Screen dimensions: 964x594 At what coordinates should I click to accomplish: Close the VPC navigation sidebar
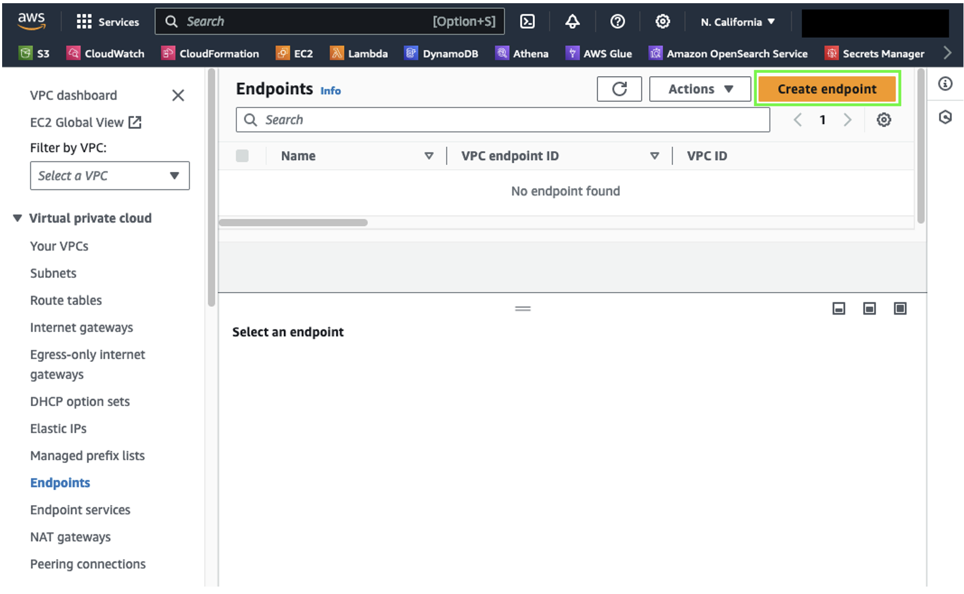click(178, 95)
